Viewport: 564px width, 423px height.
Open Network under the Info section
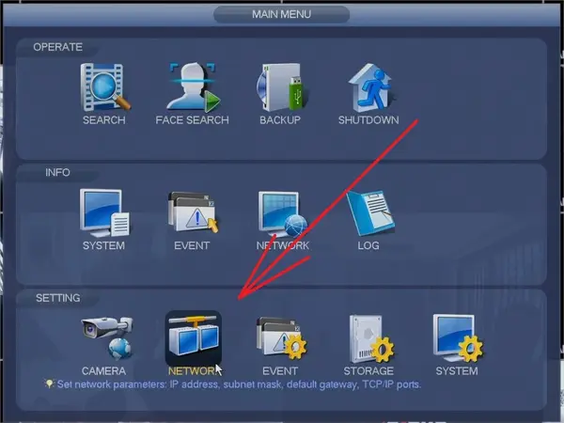(x=283, y=214)
